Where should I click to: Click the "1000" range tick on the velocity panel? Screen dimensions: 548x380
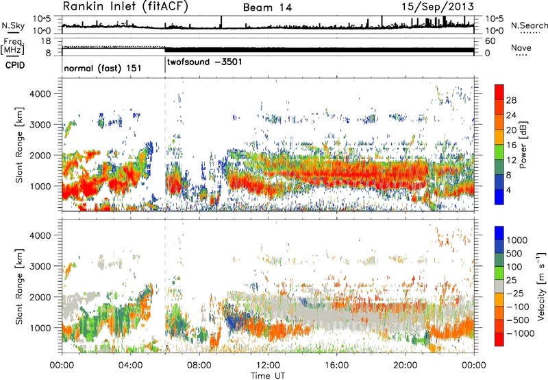point(40,328)
